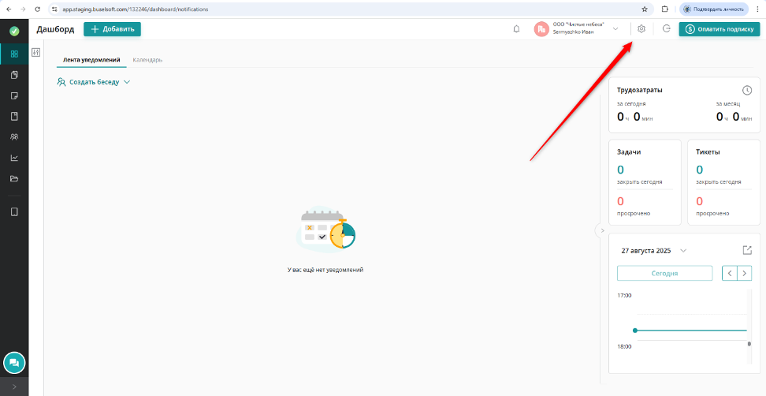Image resolution: width=766 pixels, height=396 pixels.
Task: Click the browser forward arrow
Action: (23, 9)
